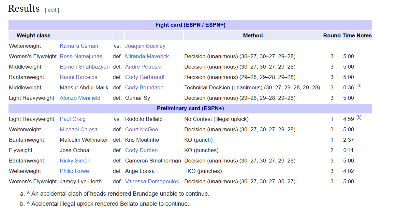Open Raoni Barcelos page

(79, 77)
